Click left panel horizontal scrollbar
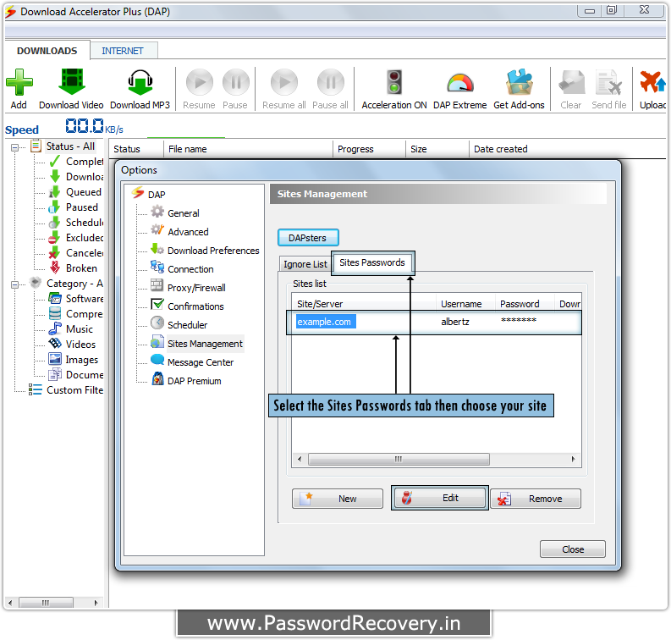 (x=46, y=603)
